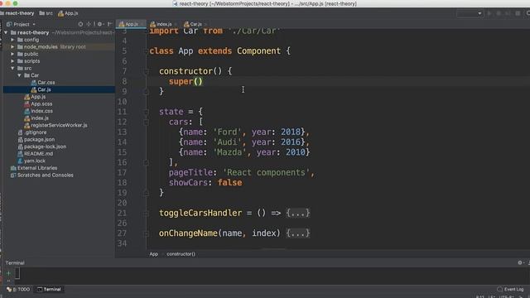This screenshot has width=530, height=298.
Task: Switch to the App.js editor tab
Action: [x=131, y=24]
